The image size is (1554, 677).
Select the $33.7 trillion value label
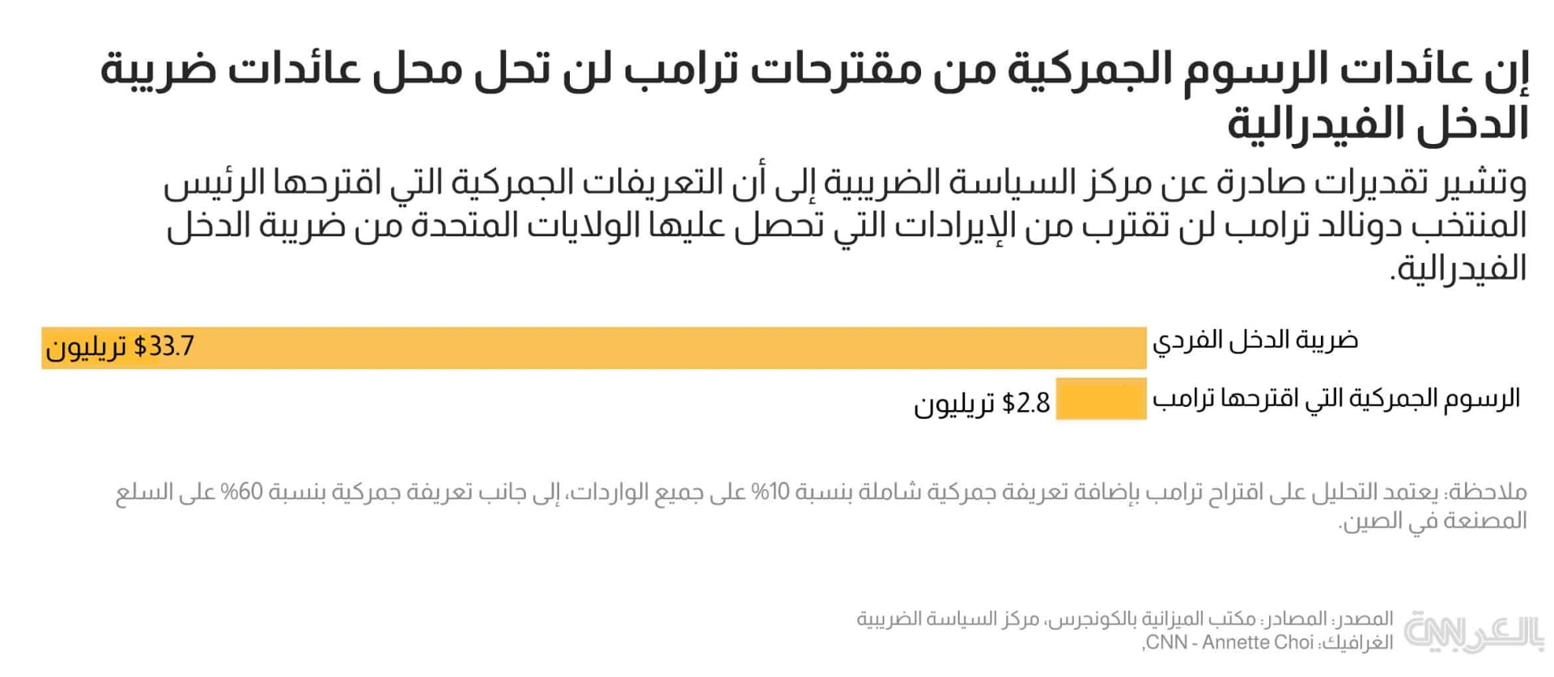(120, 348)
